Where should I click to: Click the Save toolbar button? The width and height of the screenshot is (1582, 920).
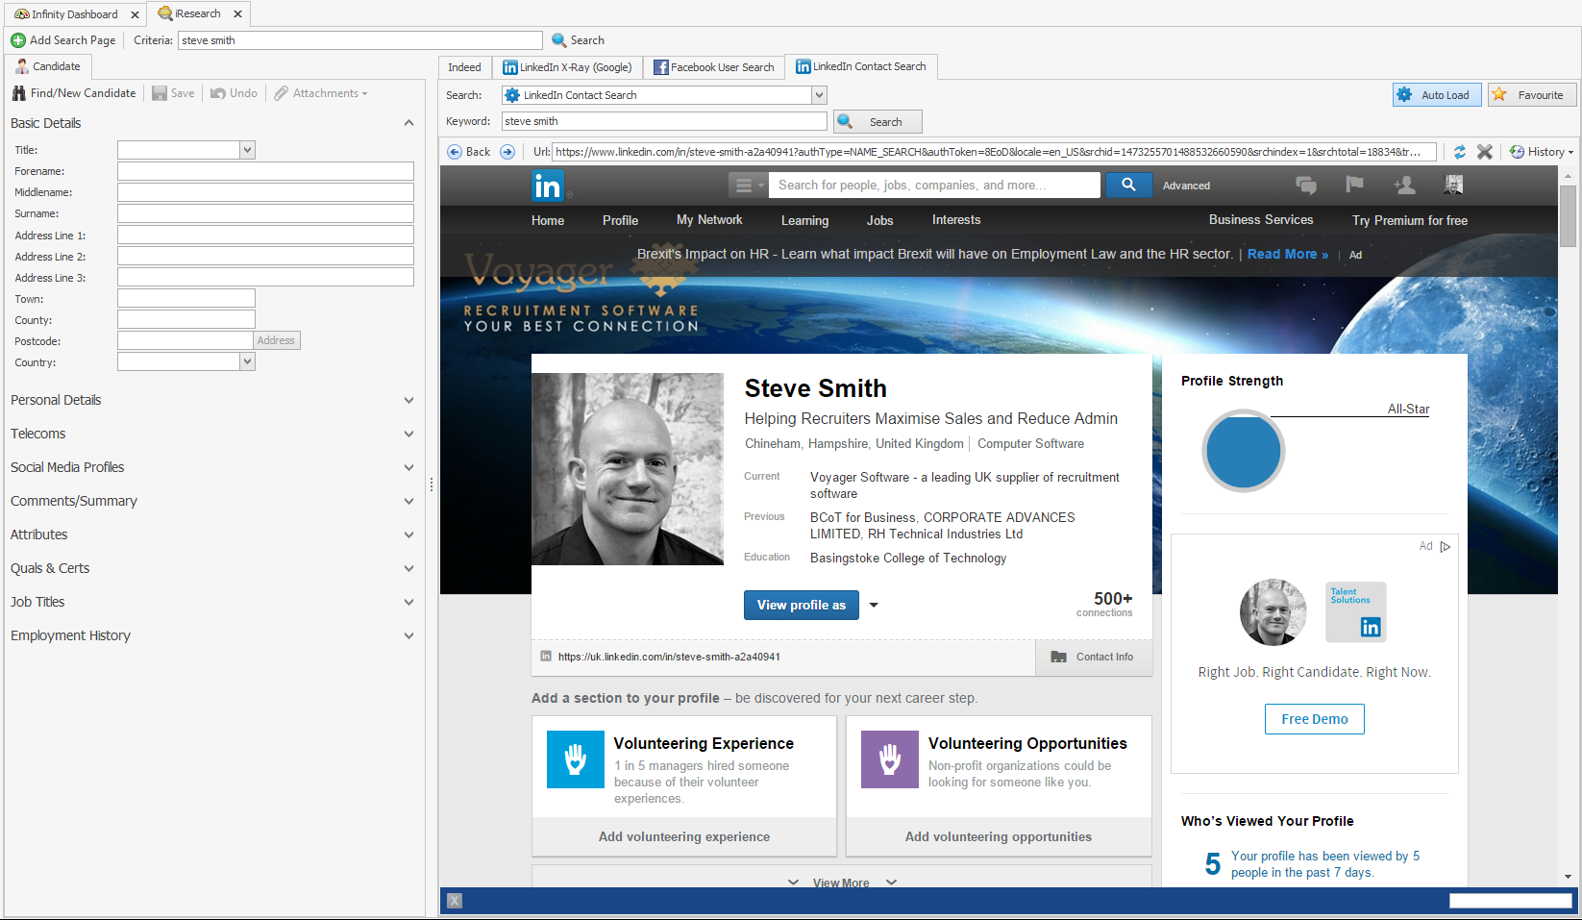coord(173,93)
